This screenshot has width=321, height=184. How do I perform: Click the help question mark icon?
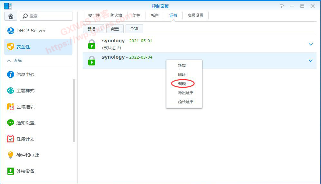pyautogui.click(x=282, y=6)
